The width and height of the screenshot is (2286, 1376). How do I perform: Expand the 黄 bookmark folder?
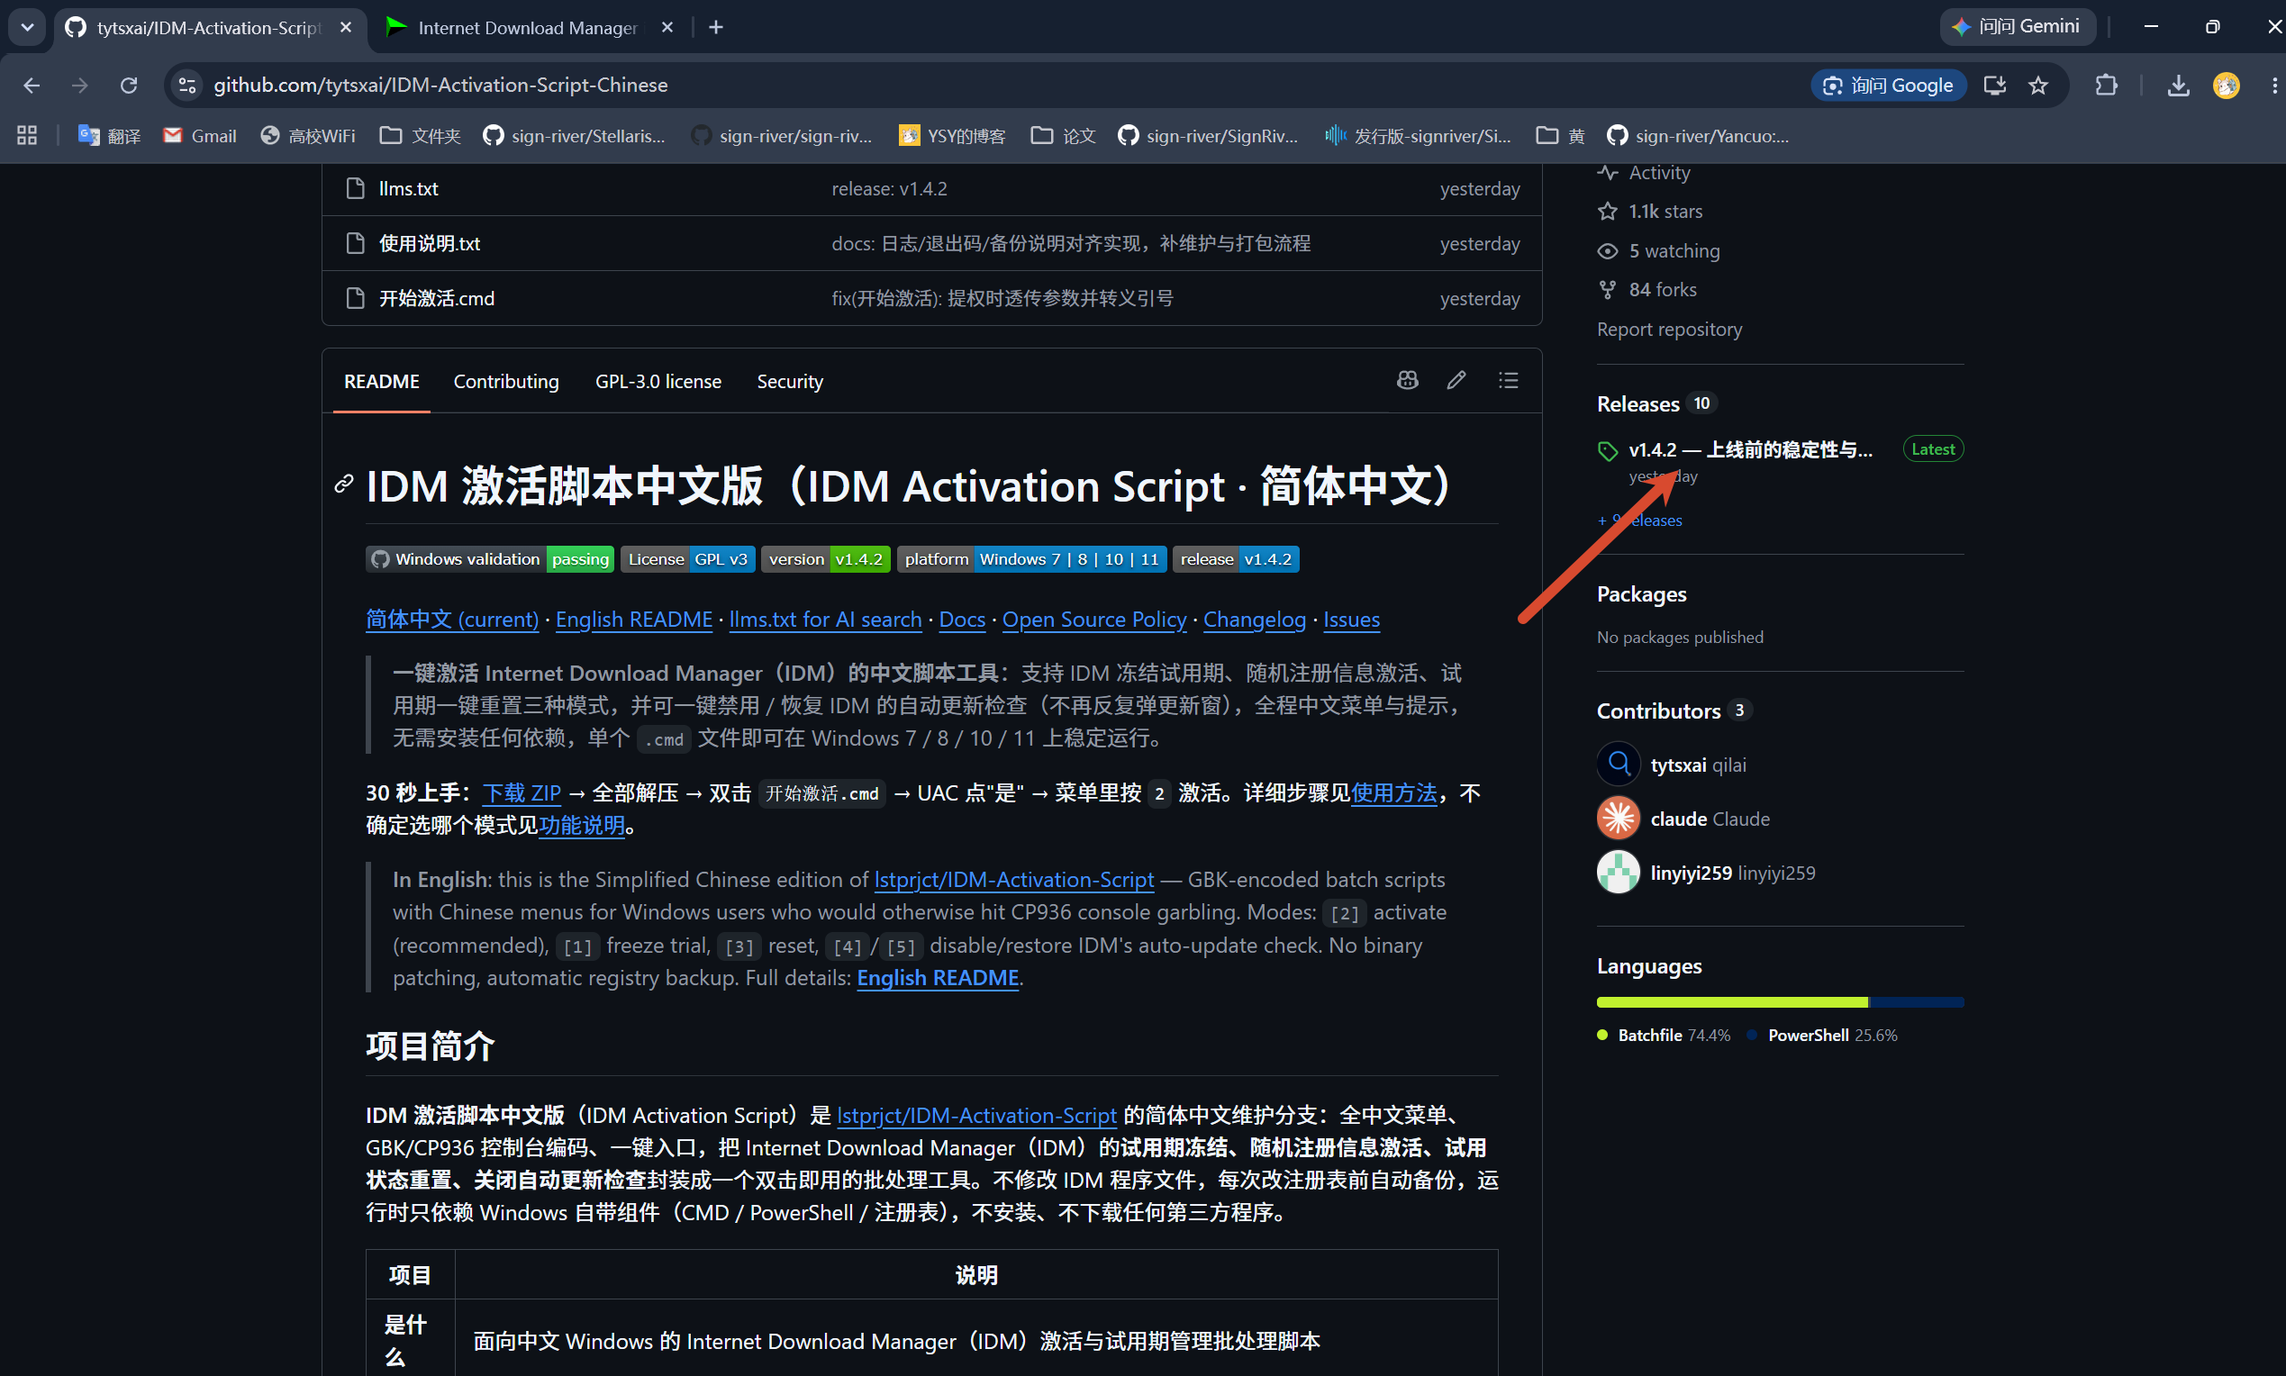pos(1561,136)
